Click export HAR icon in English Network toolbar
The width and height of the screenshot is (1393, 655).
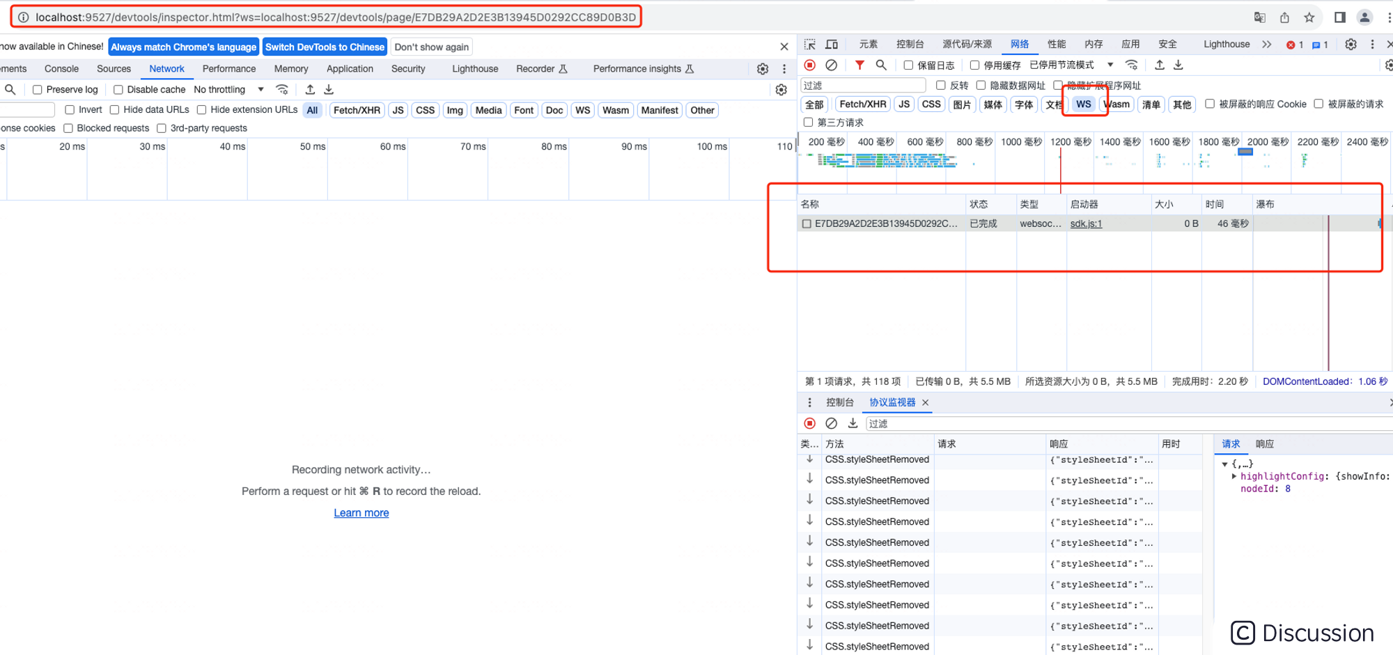[x=329, y=89]
